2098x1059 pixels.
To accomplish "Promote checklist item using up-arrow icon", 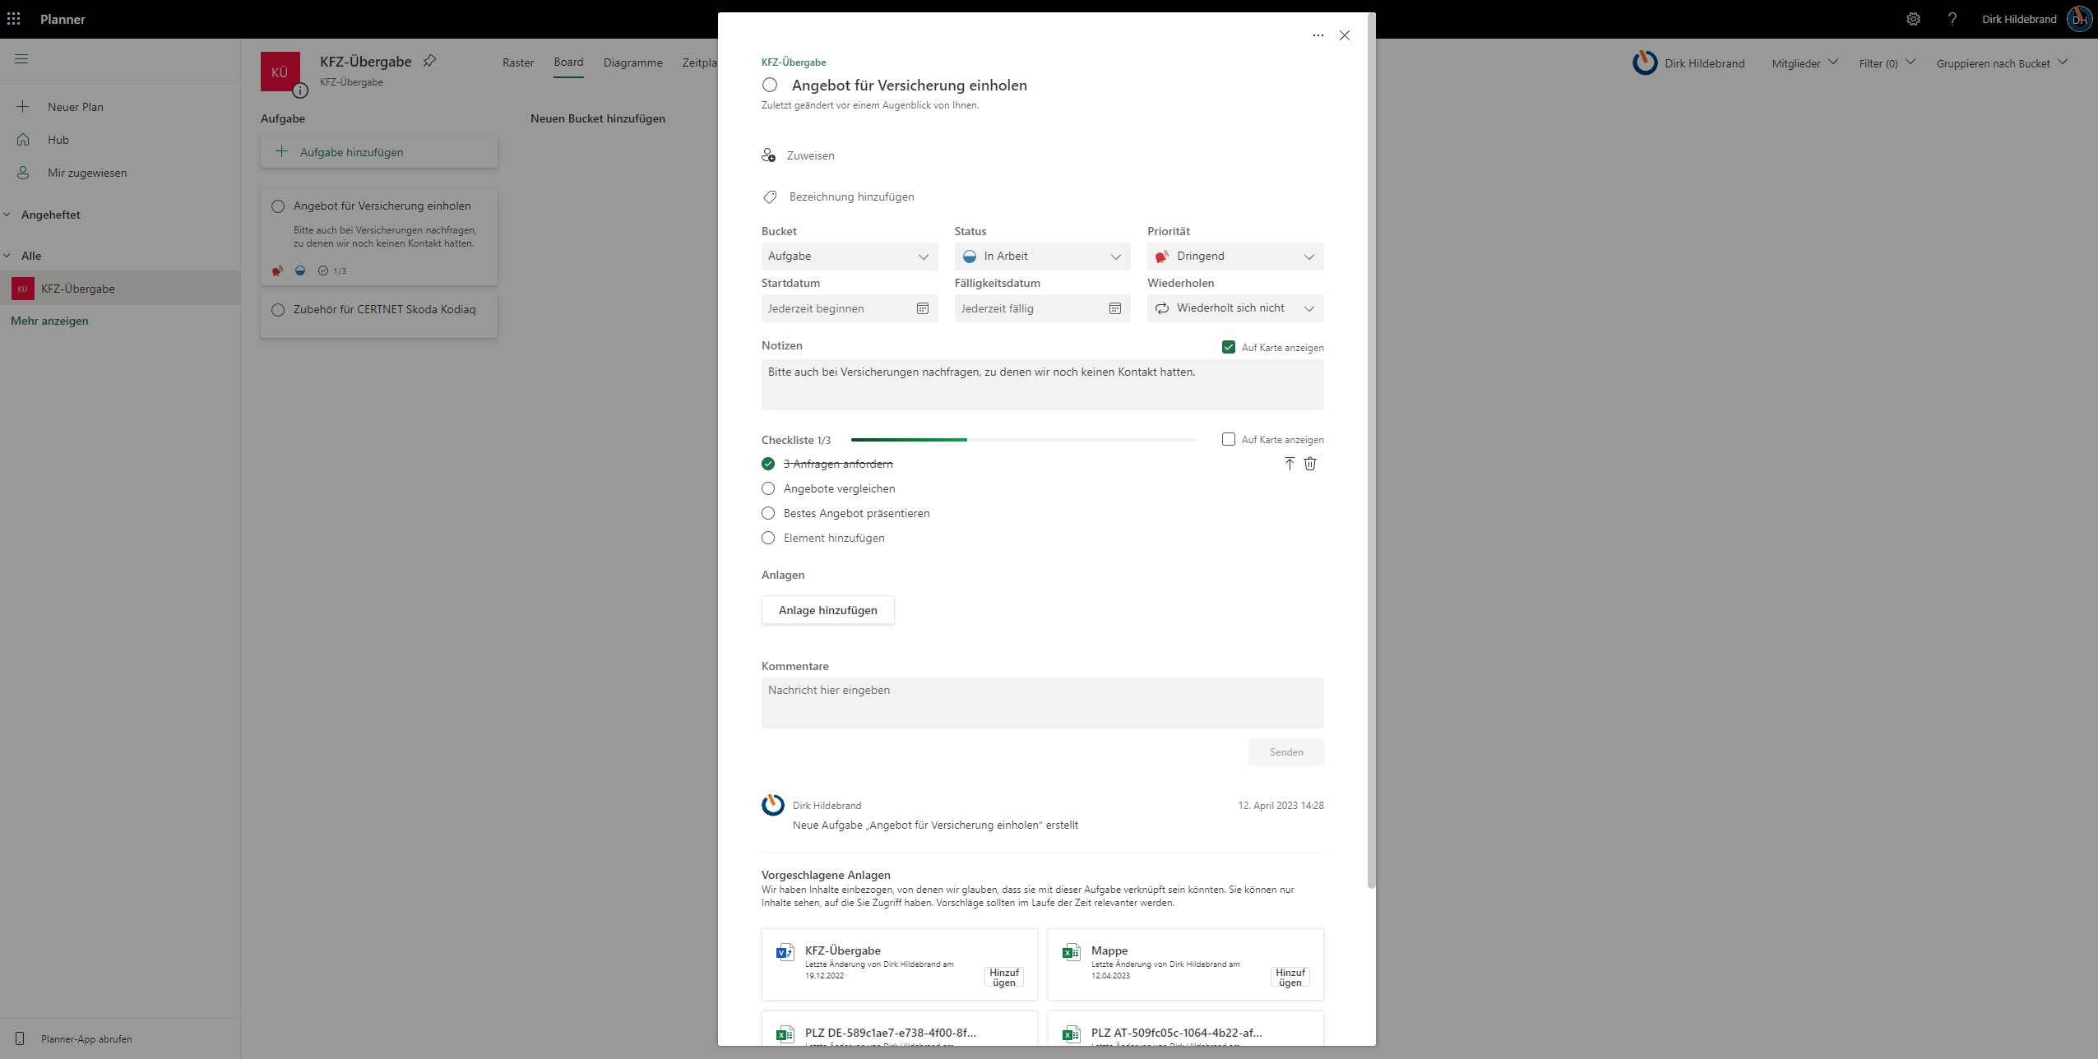I will pos(1290,464).
